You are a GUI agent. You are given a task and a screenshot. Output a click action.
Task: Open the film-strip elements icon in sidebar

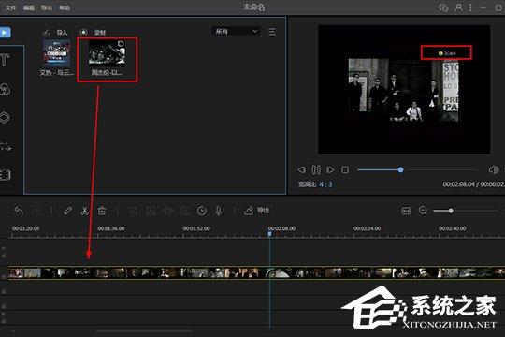click(6, 175)
